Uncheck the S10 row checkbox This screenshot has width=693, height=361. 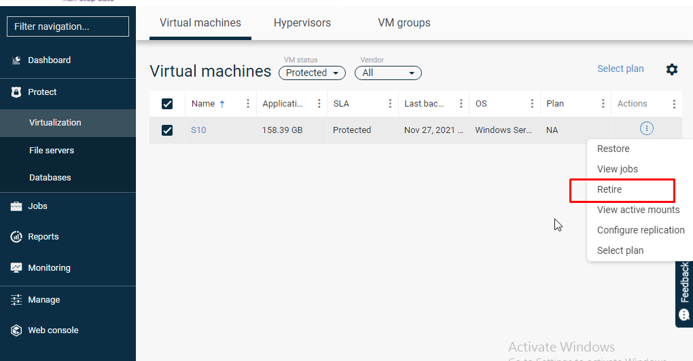[167, 130]
